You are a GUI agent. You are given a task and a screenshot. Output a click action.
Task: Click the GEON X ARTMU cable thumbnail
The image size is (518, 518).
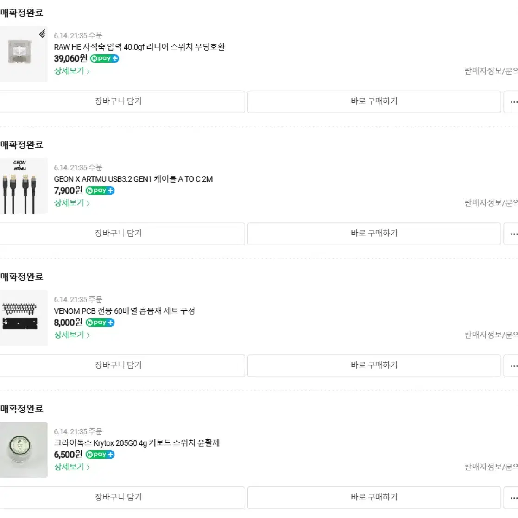24,186
